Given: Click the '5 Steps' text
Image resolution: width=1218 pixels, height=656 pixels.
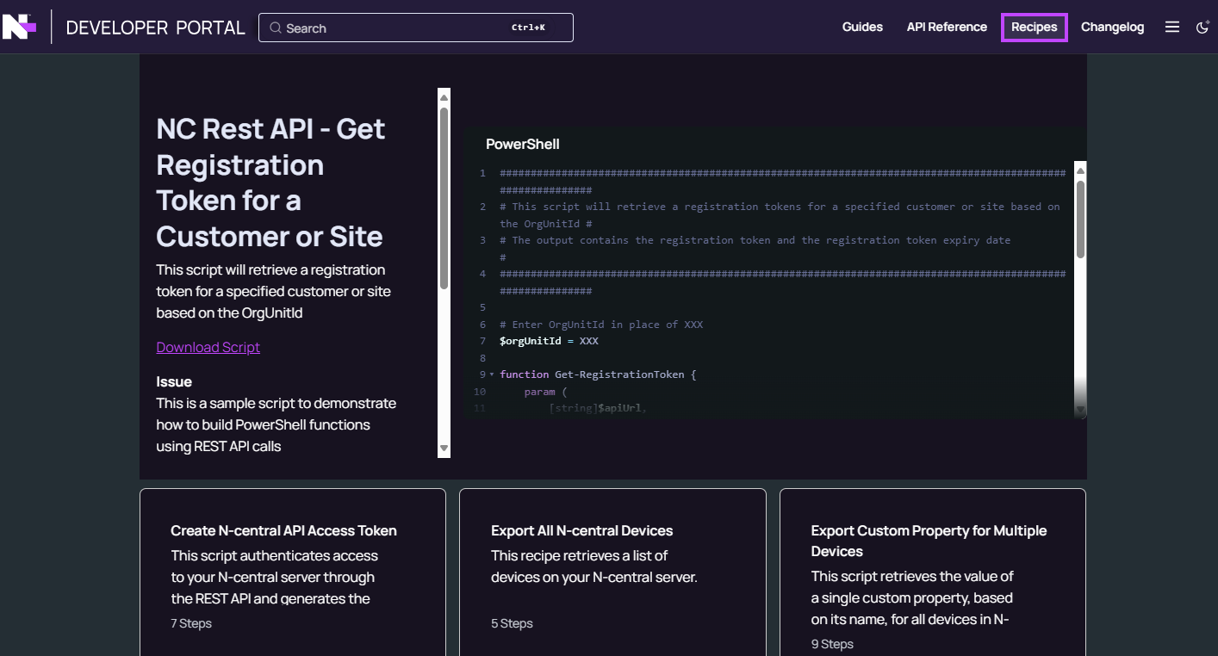Looking at the screenshot, I should click(x=512, y=623).
